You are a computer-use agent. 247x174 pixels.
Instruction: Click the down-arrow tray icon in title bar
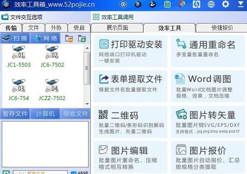point(240,4)
